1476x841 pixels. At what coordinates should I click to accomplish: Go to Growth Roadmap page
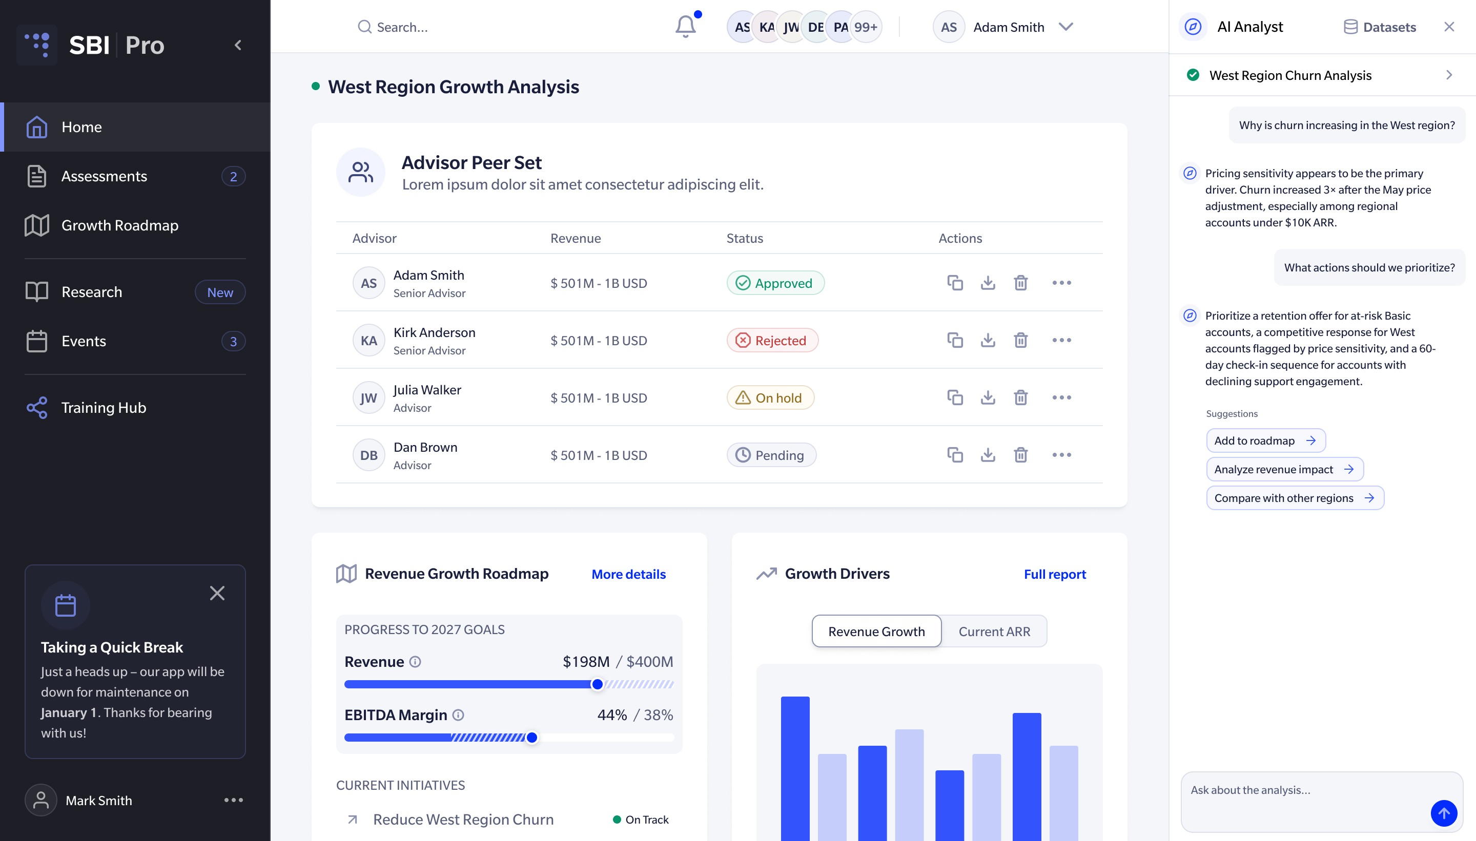pyautogui.click(x=135, y=225)
